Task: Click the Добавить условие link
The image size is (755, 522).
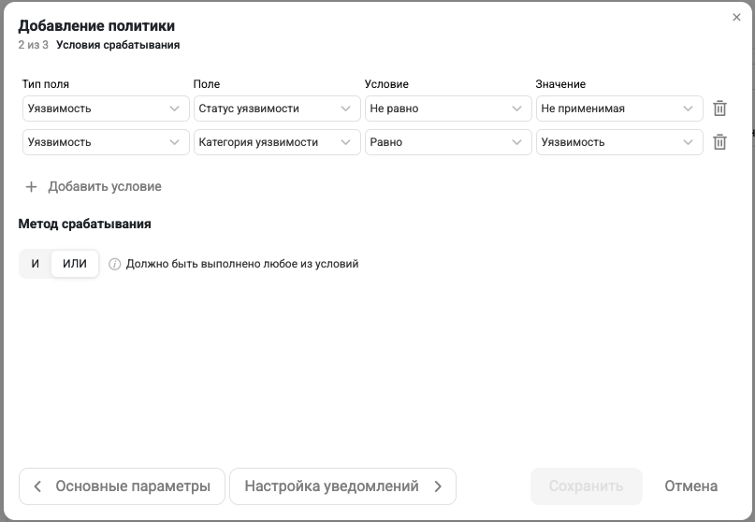Action: click(x=104, y=186)
